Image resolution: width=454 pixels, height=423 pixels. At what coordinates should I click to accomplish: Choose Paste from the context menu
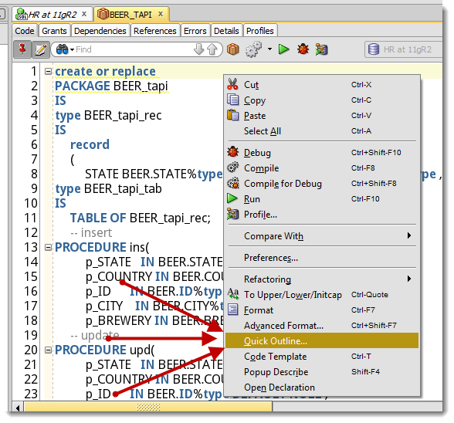click(x=322, y=116)
